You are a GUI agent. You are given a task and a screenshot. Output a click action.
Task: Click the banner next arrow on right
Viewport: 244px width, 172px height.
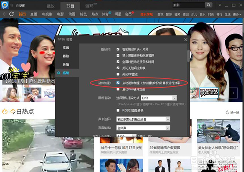[234, 93]
